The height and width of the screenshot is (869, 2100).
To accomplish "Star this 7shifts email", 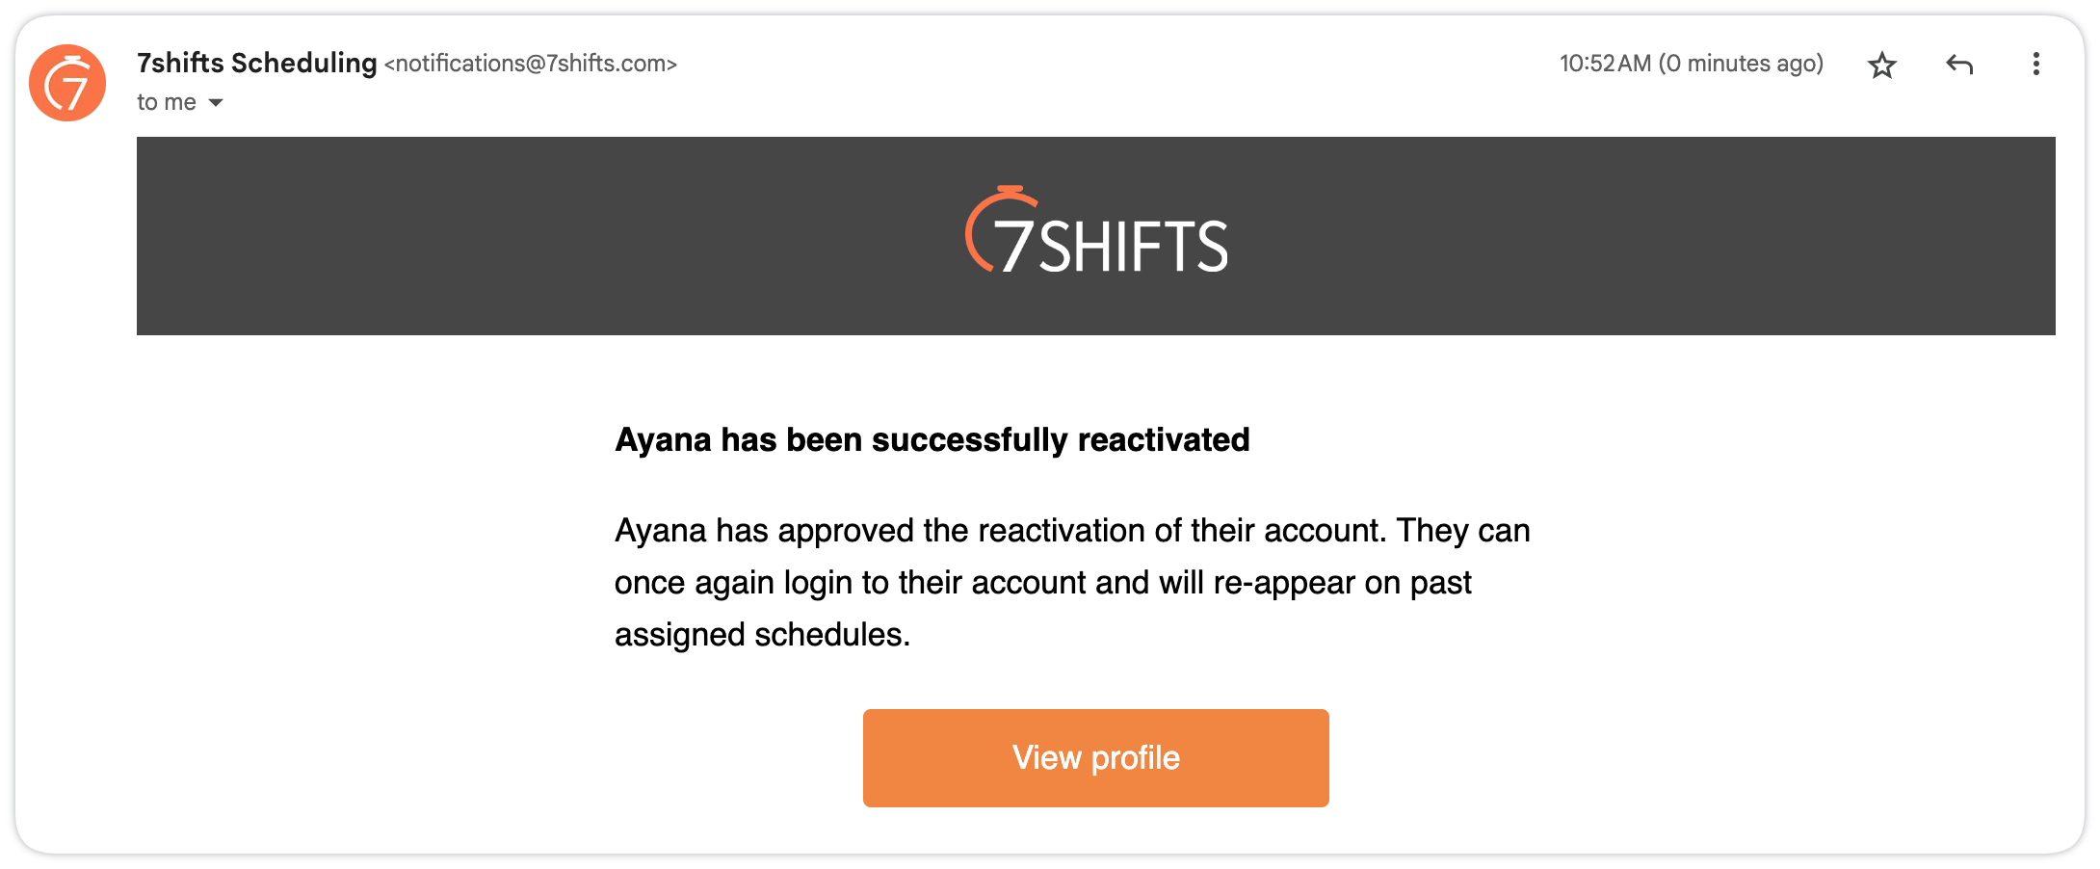I will 1881,65.
